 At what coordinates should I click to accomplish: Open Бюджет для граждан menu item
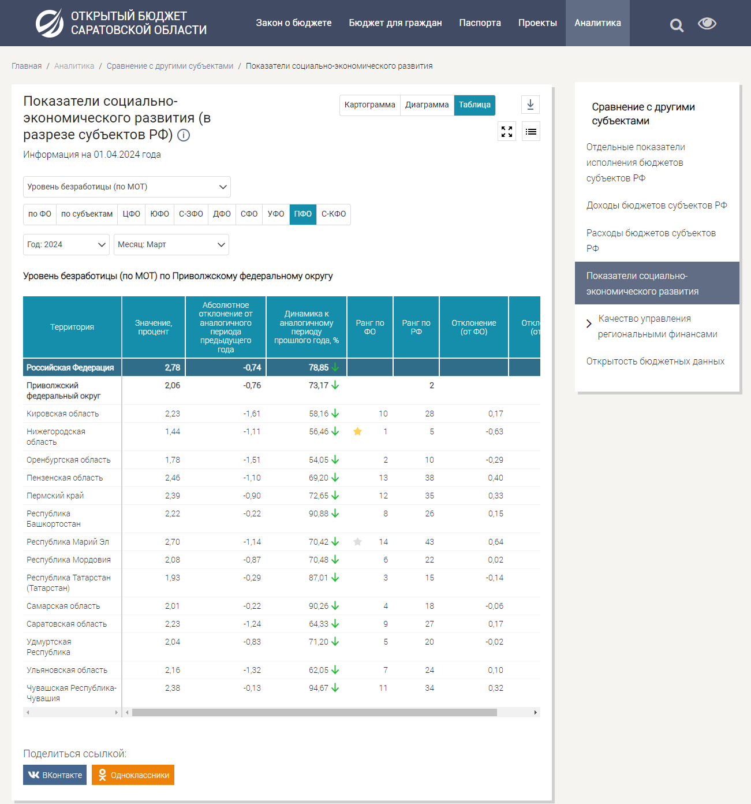click(395, 23)
